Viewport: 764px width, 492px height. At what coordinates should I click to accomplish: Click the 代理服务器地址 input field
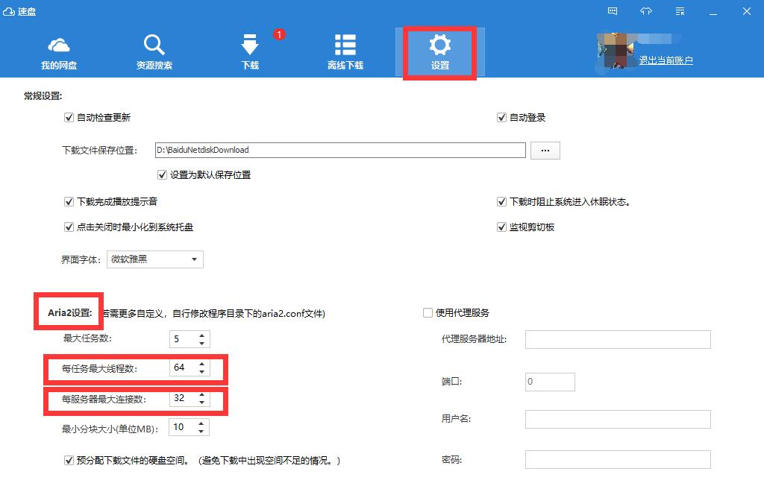618,340
